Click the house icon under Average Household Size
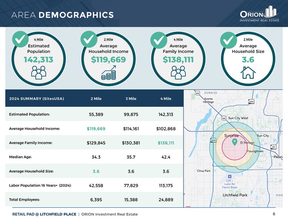 click(x=248, y=72)
